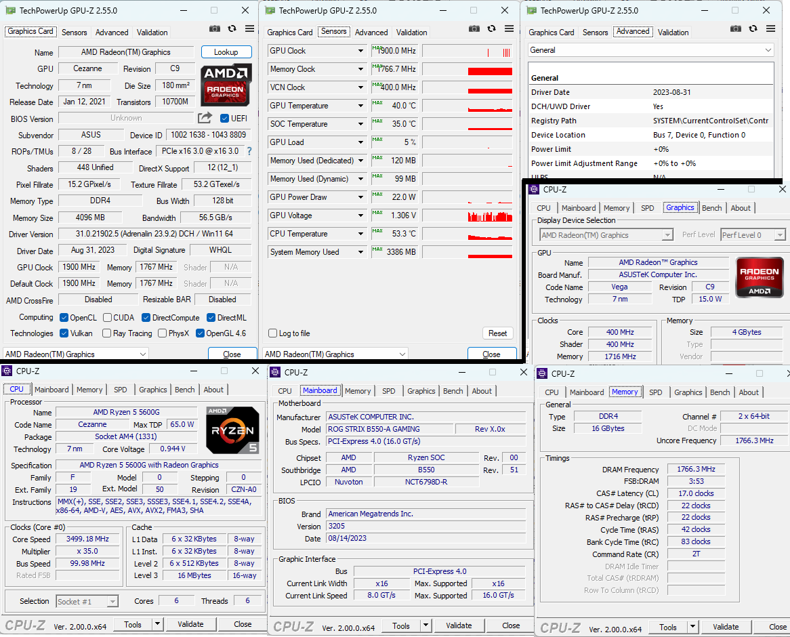Click refresh icon in GPU-Z Graphics Card window
This screenshot has width=790, height=637.
[x=232, y=28]
